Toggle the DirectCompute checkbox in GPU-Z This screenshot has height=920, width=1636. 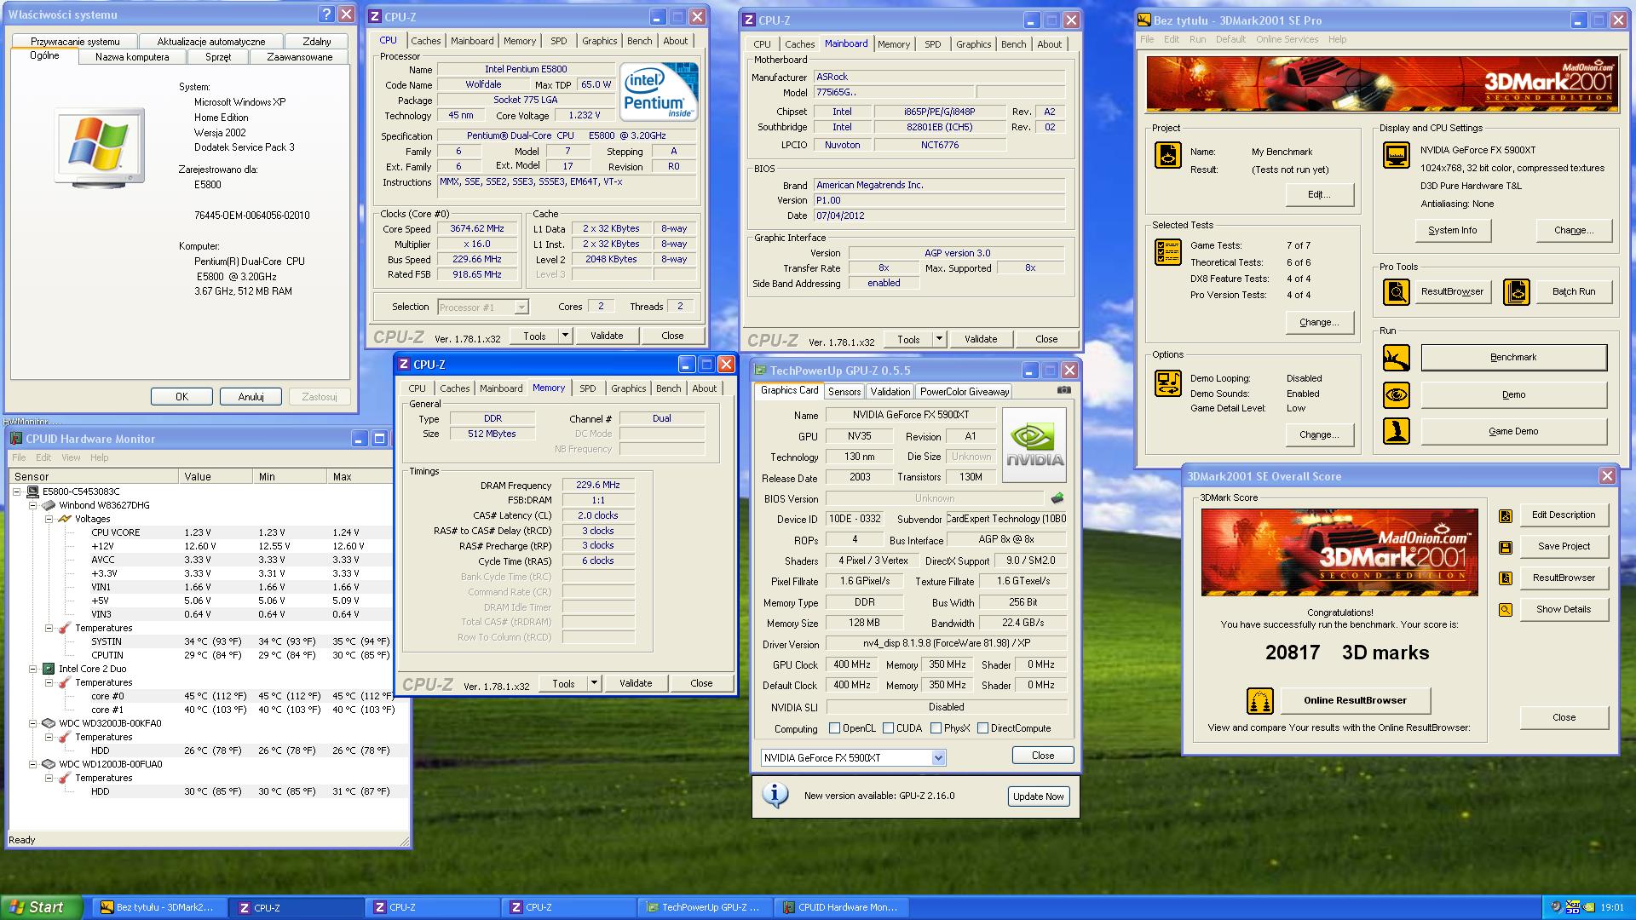(983, 728)
